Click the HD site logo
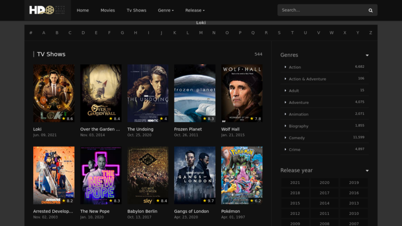This screenshot has width=402, height=226. pos(47,10)
